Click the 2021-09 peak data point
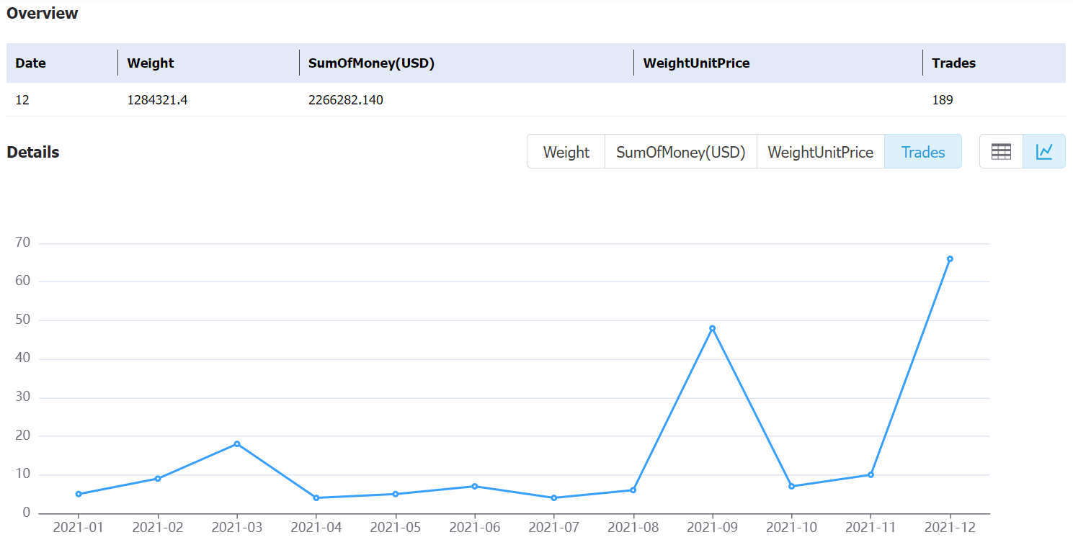The image size is (1073, 545). (x=712, y=328)
